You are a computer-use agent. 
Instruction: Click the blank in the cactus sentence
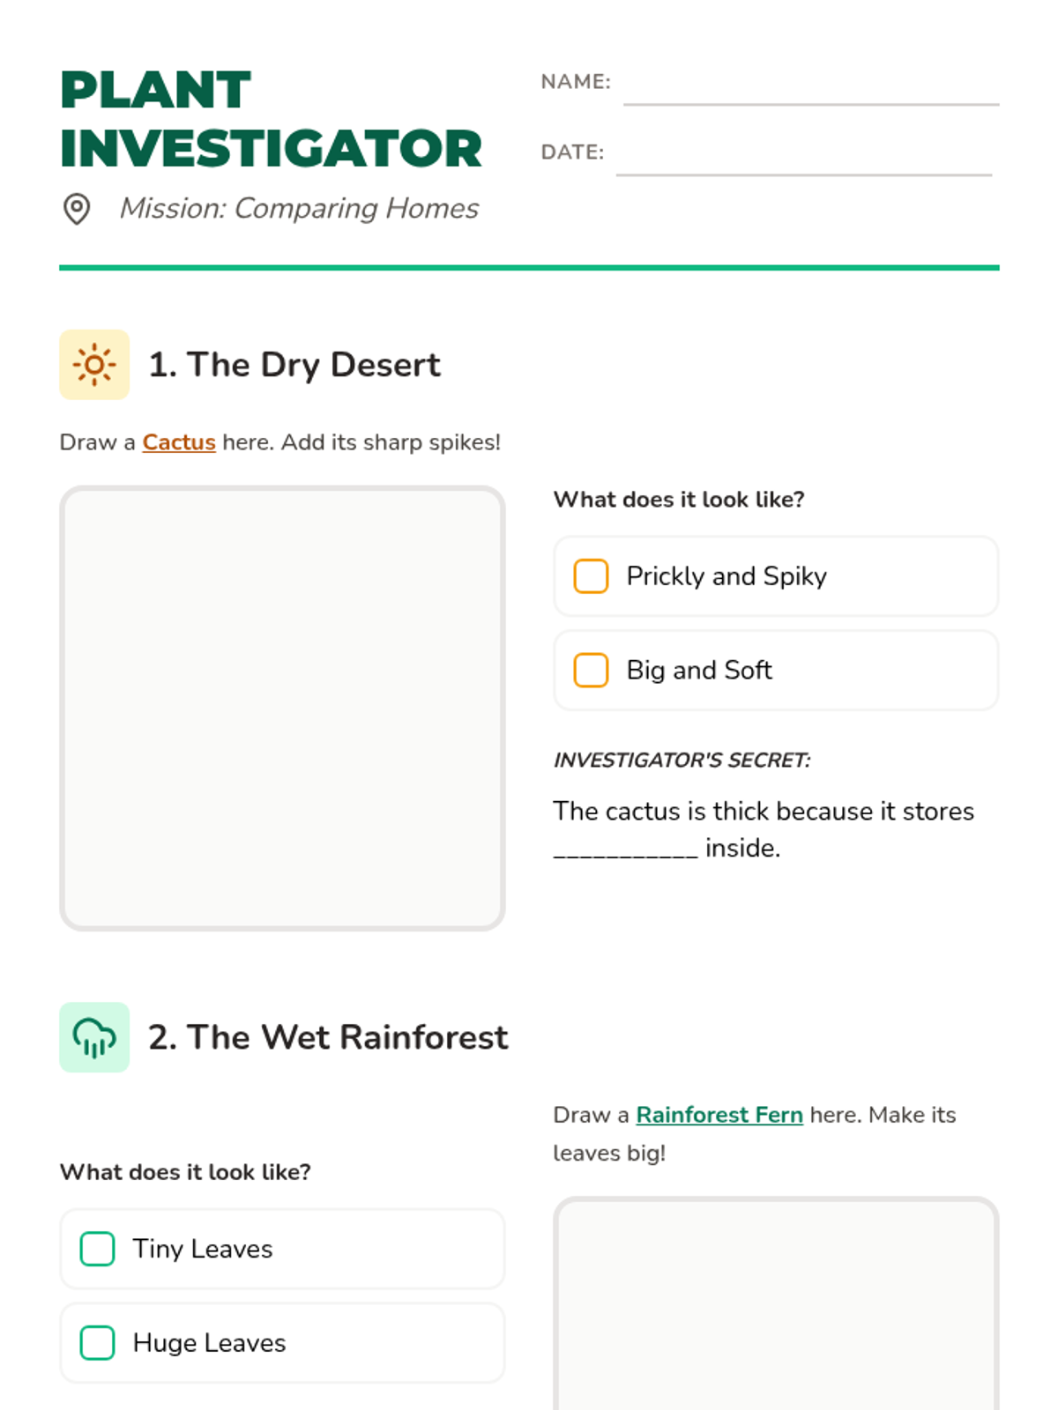(625, 849)
